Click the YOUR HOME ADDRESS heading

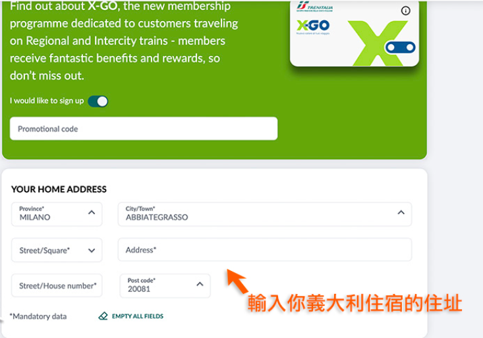point(59,189)
